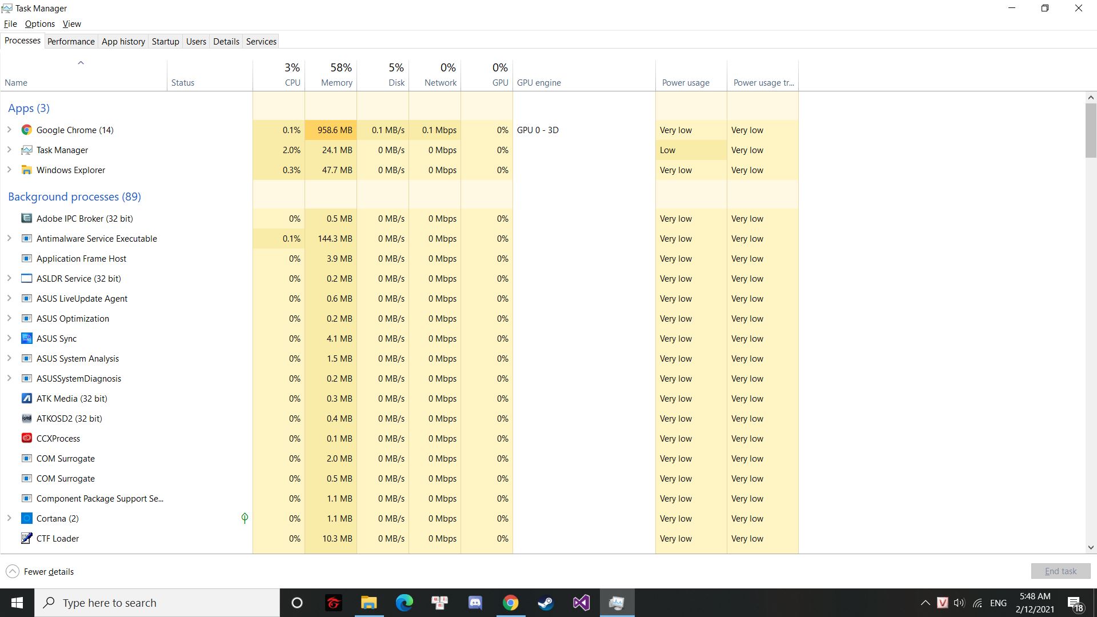Expand the Cortana process group
The width and height of the screenshot is (1097, 617).
coord(9,518)
